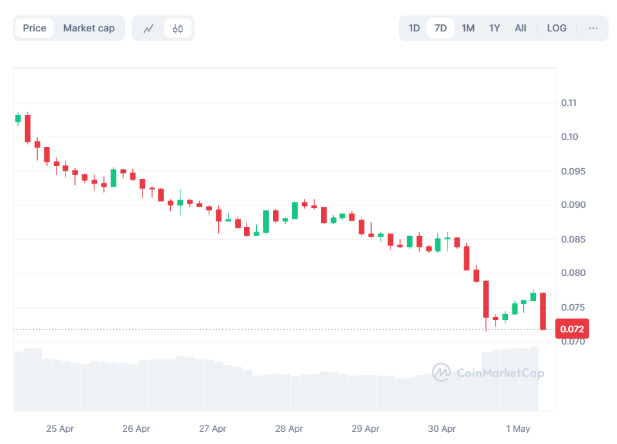Click the last red candlestick

tap(543, 311)
